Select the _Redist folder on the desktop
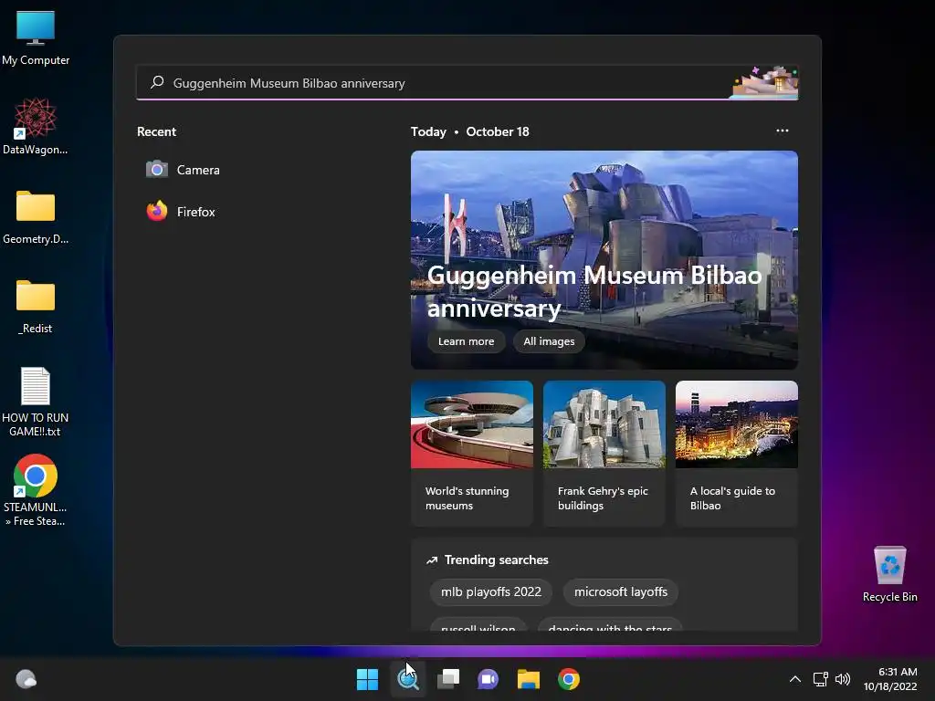 pos(36,306)
